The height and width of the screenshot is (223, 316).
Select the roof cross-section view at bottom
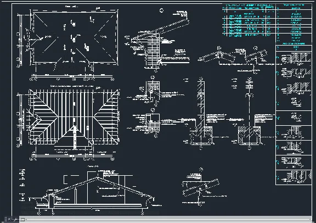tap(91, 191)
